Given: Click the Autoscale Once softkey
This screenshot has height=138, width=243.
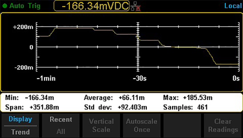Looking at the screenshot, I should 142,125.
